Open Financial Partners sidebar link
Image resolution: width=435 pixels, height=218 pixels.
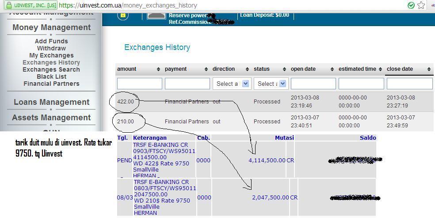pos(51,84)
